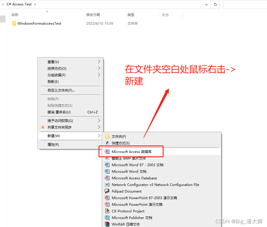Choose Pdlpad Document entry

pyautogui.click(x=162, y=191)
